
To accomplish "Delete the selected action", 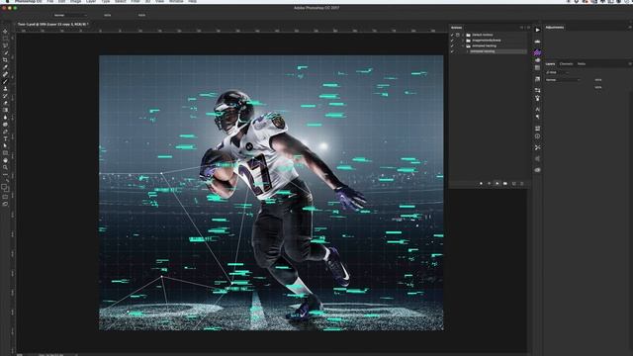I will [521, 184].
